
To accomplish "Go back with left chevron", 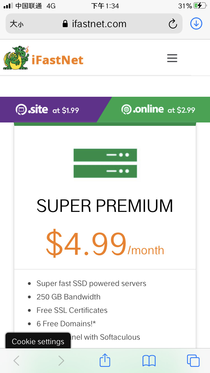I will [x=17, y=360].
